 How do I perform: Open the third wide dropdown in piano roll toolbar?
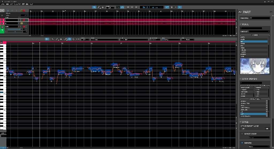134,40
